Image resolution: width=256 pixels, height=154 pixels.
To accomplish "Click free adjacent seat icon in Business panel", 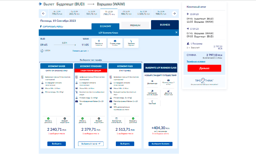I will (x=152, y=91).
